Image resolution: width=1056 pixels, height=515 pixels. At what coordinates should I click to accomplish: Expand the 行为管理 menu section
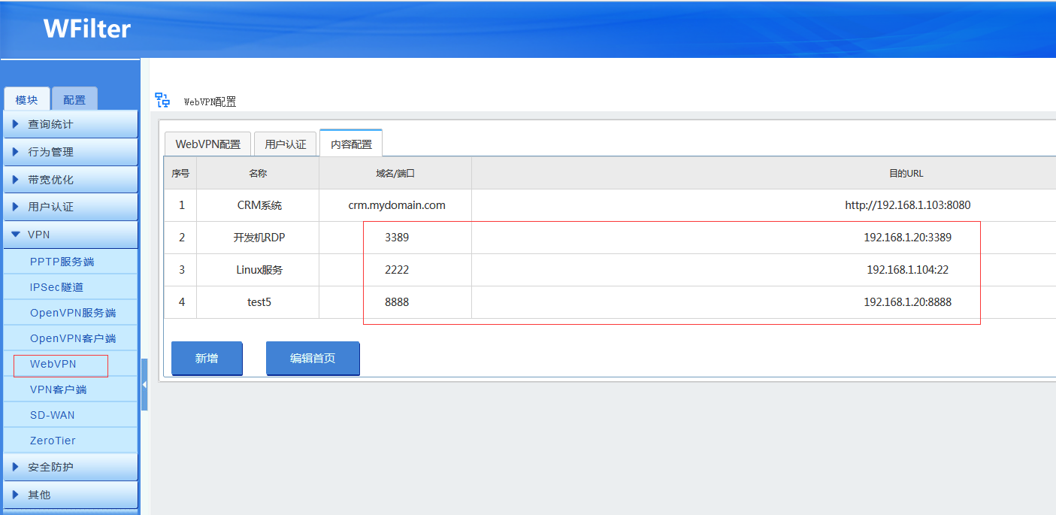tap(70, 152)
